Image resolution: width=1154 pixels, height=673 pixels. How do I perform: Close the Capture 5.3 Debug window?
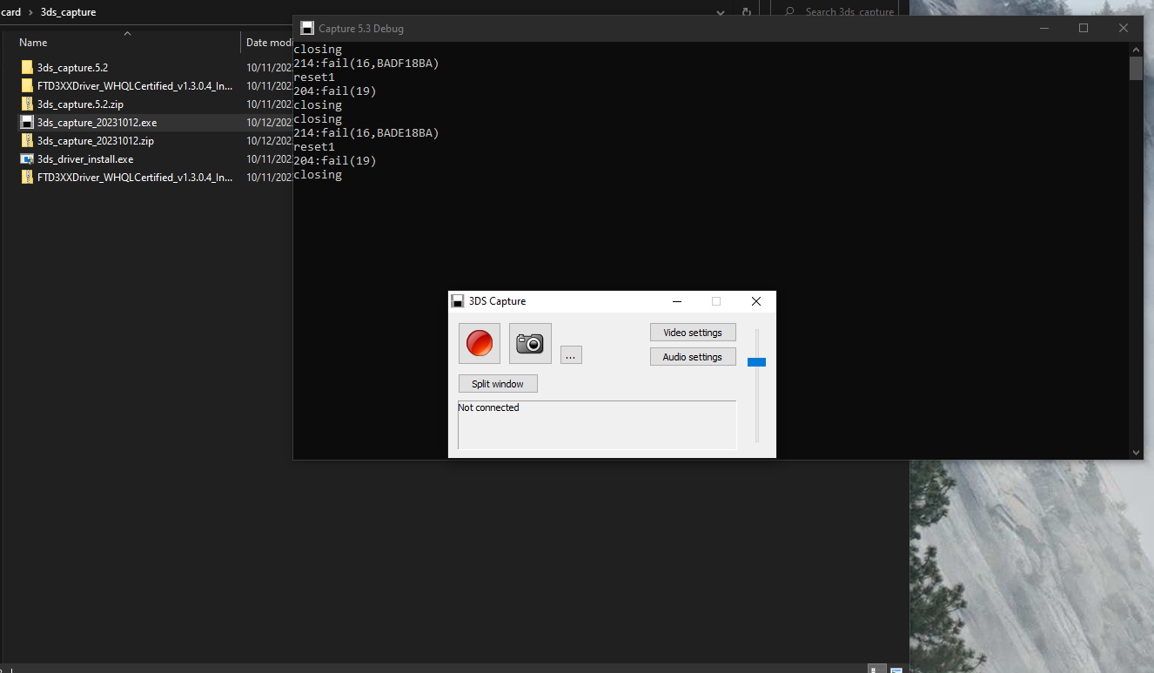click(1124, 28)
